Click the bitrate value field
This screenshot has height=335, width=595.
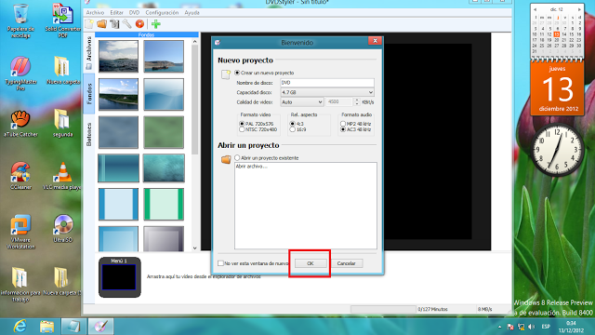(339, 102)
